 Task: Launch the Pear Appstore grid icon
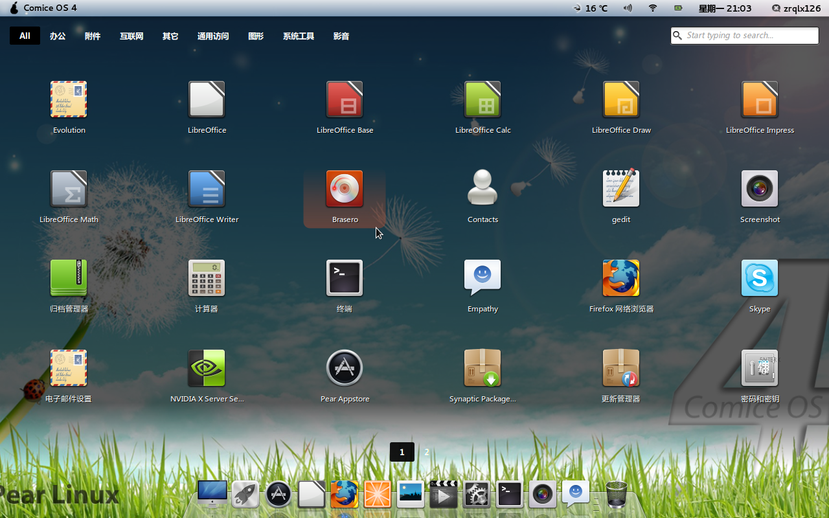[x=345, y=368]
